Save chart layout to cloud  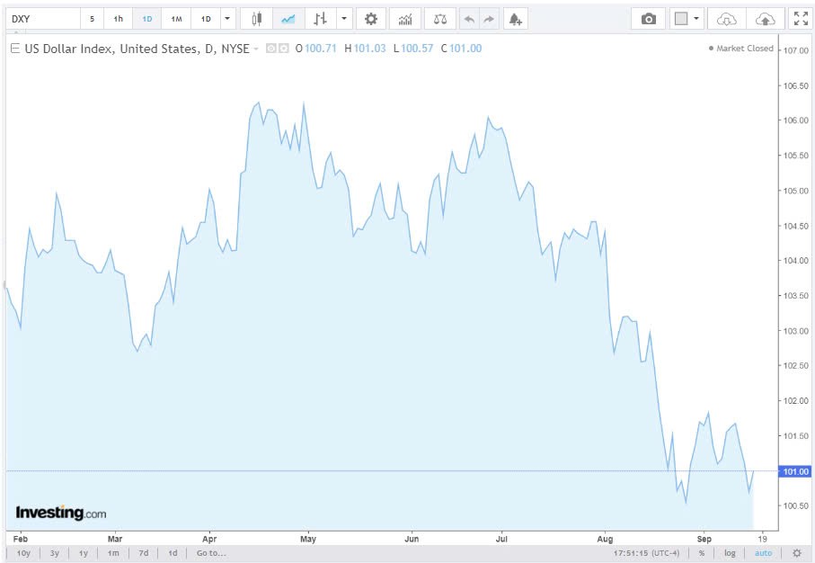(765, 19)
